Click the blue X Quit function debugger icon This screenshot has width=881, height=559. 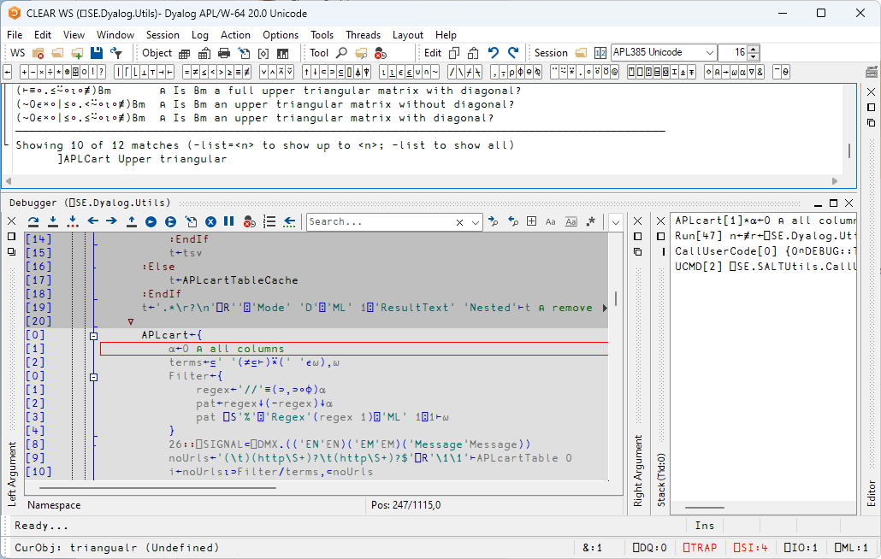210,221
